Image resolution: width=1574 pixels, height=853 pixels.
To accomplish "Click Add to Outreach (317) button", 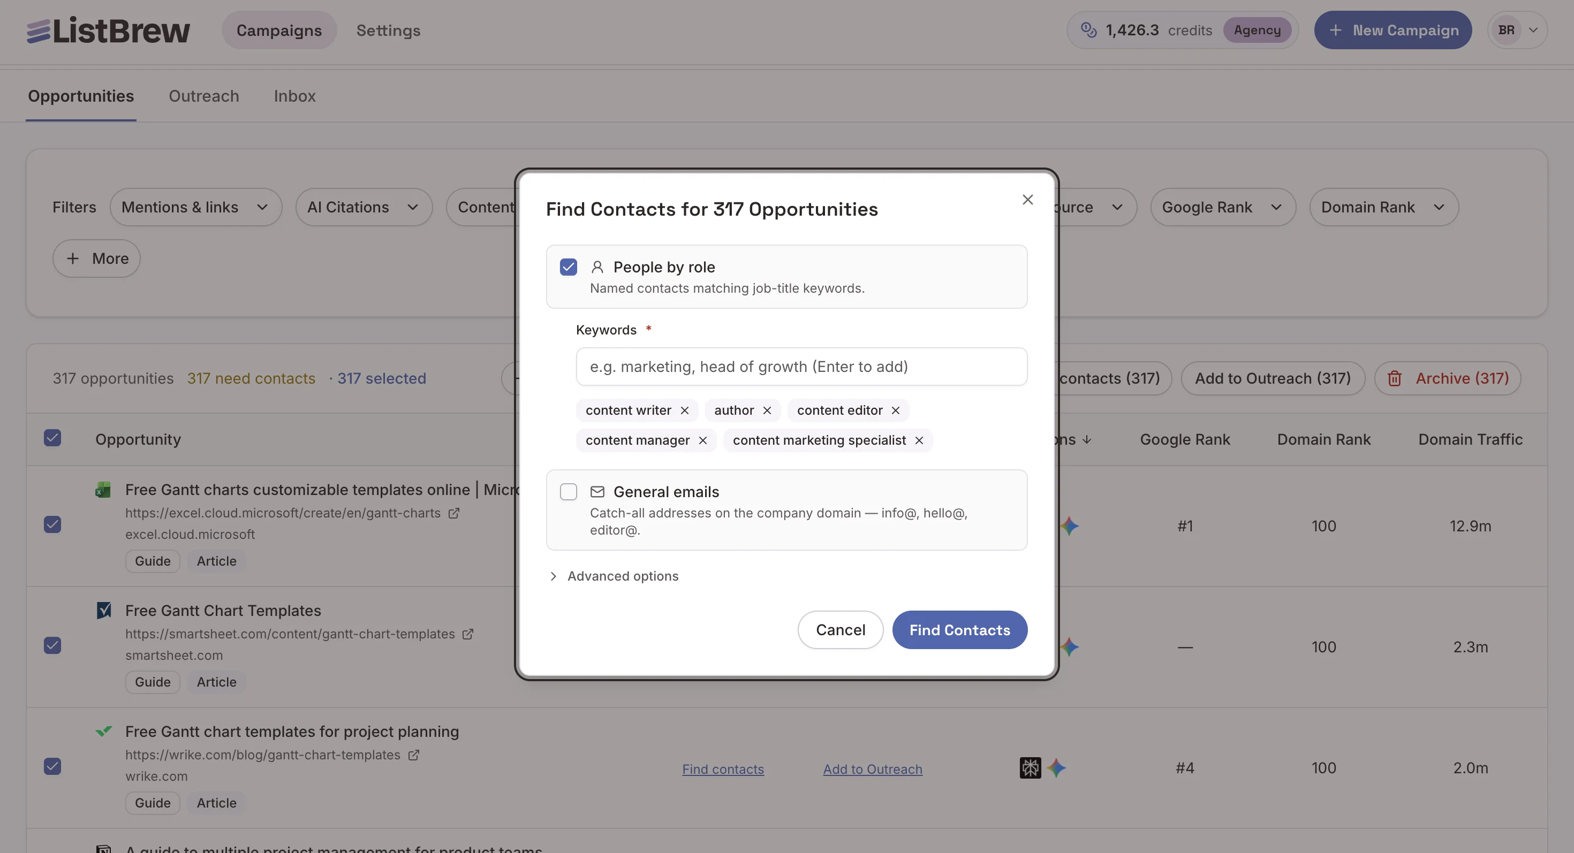I will [1273, 378].
